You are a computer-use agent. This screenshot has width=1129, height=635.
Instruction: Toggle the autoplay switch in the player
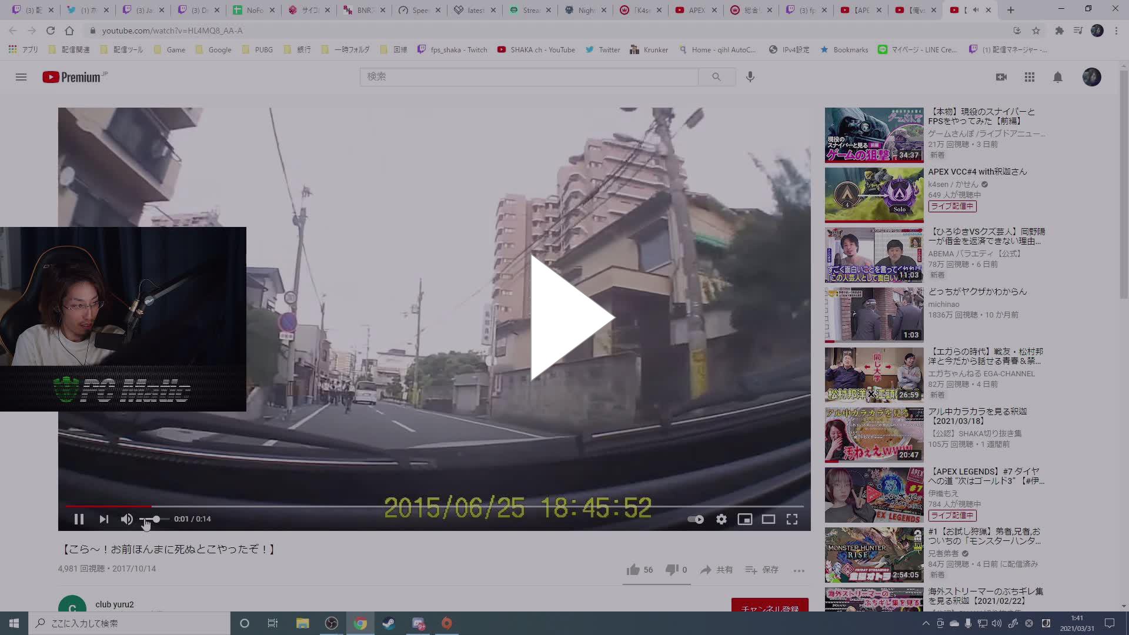click(x=696, y=519)
